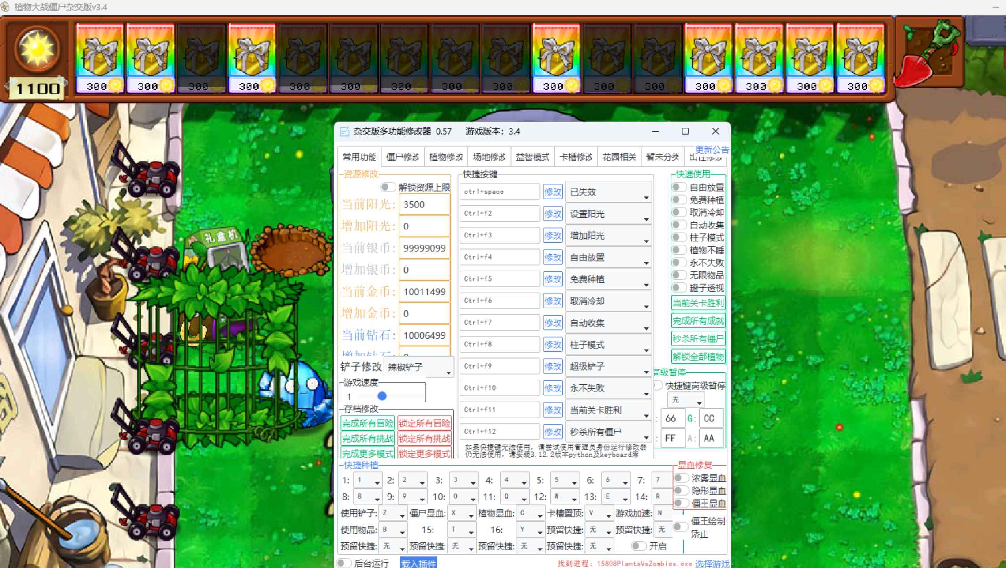
Task: Click the 游戏速度 slider handle
Action: [x=381, y=396]
